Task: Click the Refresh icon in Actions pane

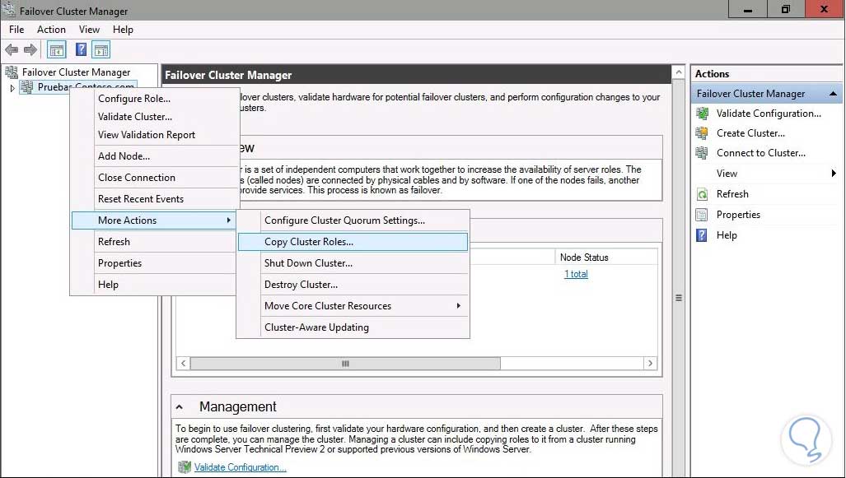Action: pos(702,194)
